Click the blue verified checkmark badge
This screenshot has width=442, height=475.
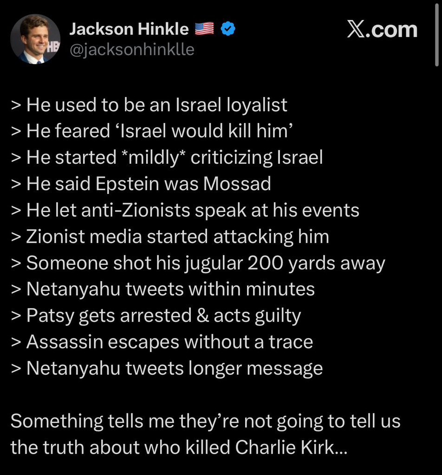pyautogui.click(x=228, y=29)
